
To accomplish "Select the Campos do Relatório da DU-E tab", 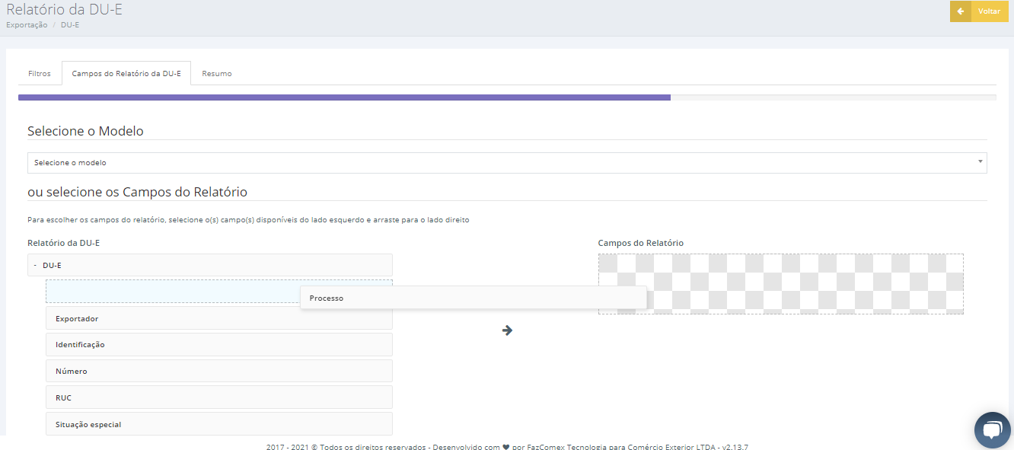I will tap(126, 74).
